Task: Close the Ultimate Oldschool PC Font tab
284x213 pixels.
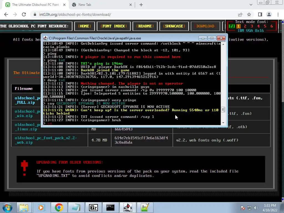Action: (64, 5)
